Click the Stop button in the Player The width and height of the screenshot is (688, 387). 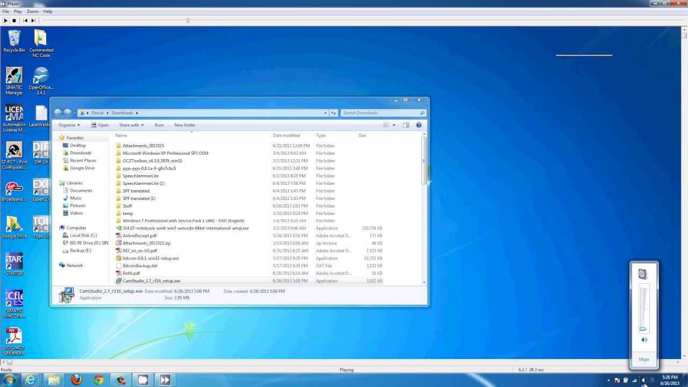click(13, 20)
